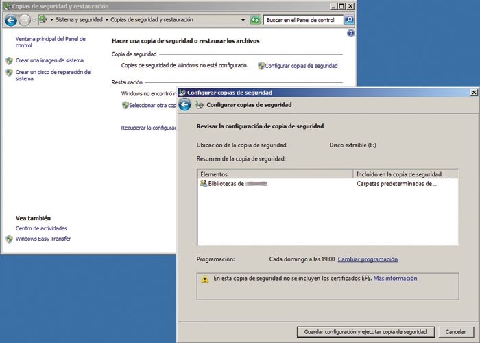
Task: Maximize the Copias de seguridad y restauración window
Action: (342, 6)
